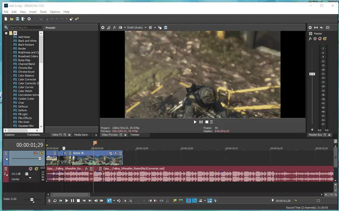Open mixing console from Master bus panel

coord(328,27)
